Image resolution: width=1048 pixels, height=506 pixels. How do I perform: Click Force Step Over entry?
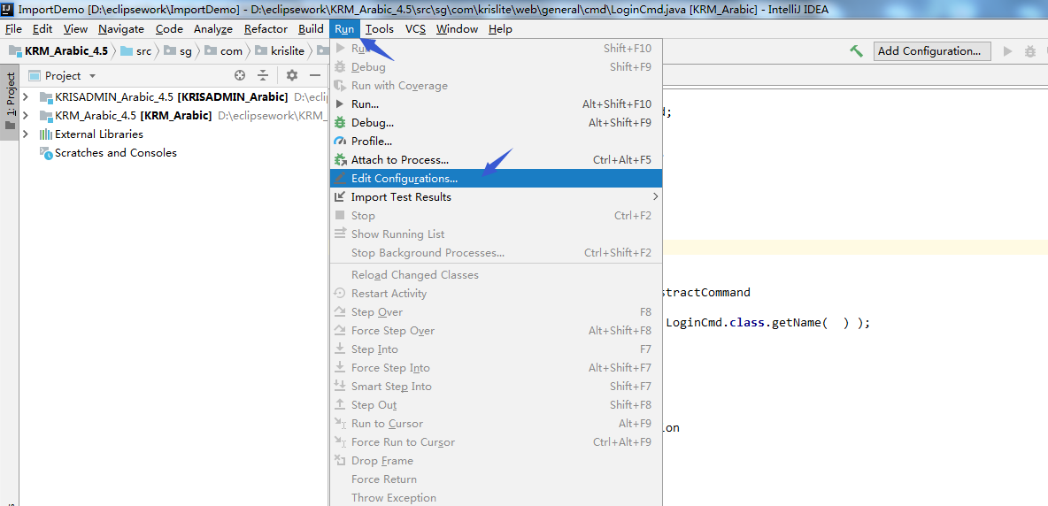coord(496,331)
